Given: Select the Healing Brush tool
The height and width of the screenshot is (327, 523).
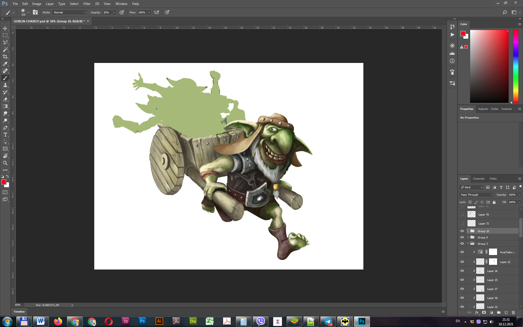Looking at the screenshot, I should (5, 71).
